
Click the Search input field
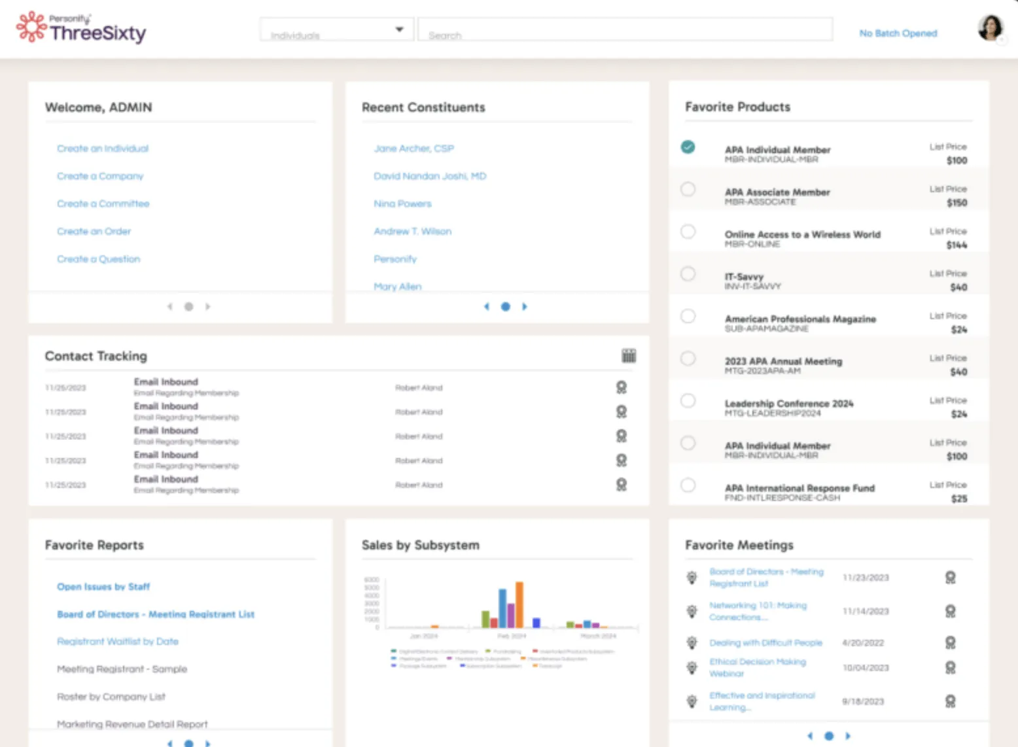point(625,29)
